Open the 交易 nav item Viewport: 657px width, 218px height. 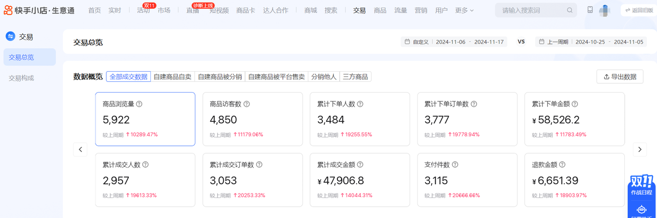[360, 10]
